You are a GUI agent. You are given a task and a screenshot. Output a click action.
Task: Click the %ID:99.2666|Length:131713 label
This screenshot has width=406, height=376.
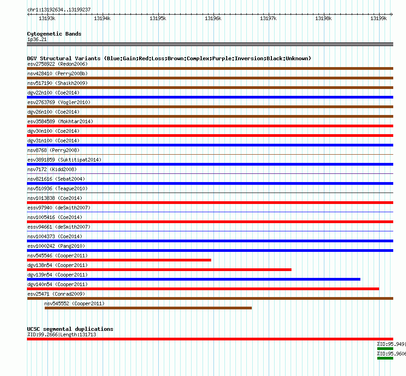(62, 334)
